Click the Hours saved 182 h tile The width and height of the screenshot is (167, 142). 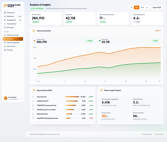click(x=115, y=116)
